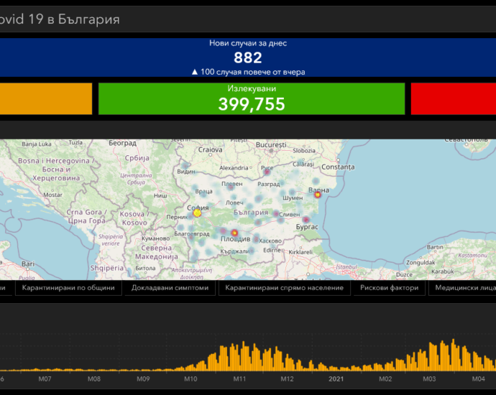Click the hotspot marker at Пловдив
Screen dimensions: 496x395
pyautogui.click(x=234, y=233)
